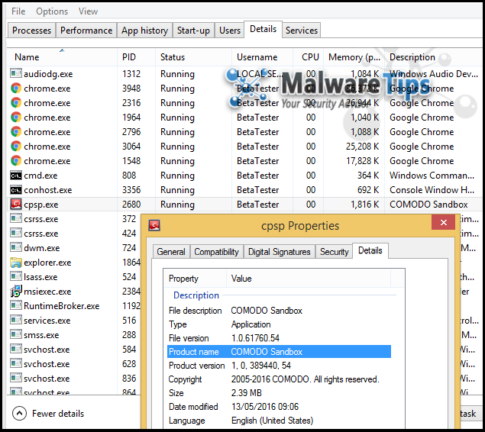The height and width of the screenshot is (432, 485).
Task: Click Chrome icon for PID 3948
Action: 16,88
